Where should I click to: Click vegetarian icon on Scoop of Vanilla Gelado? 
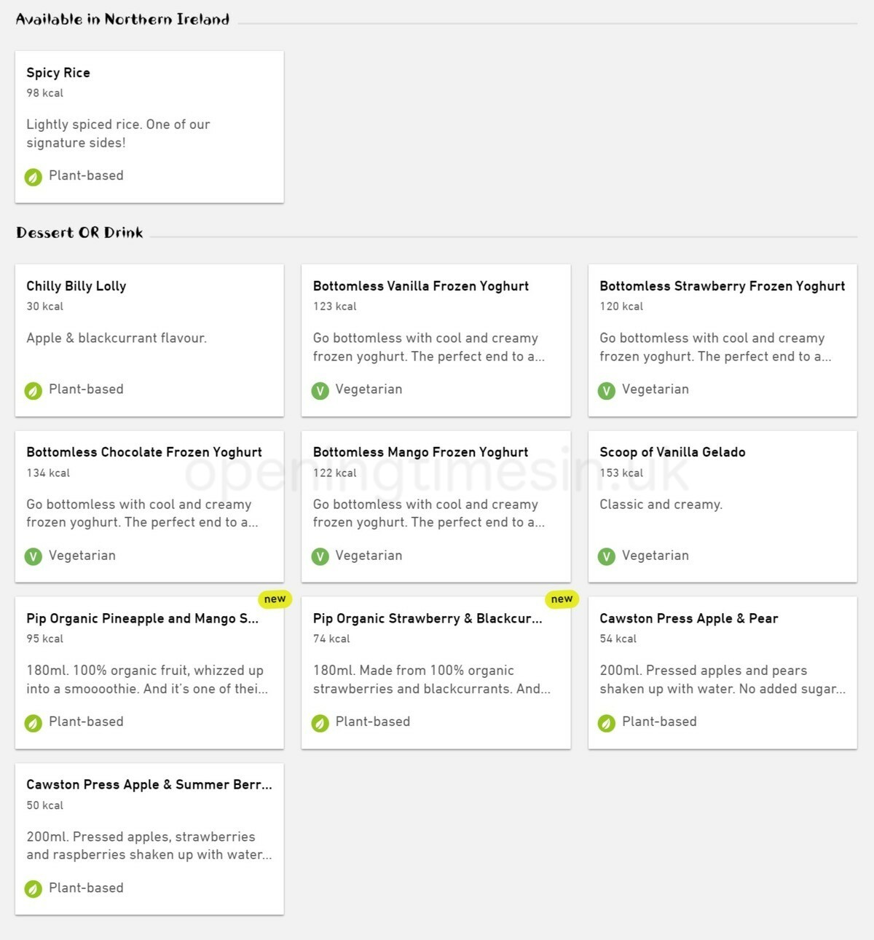tap(607, 556)
